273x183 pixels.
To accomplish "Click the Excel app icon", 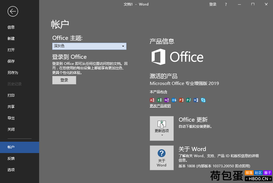I will (159, 100).
